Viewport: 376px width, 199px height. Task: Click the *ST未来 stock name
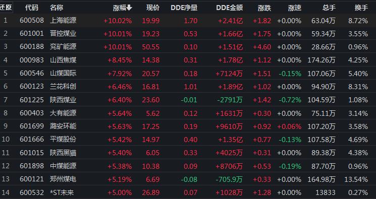(62, 192)
